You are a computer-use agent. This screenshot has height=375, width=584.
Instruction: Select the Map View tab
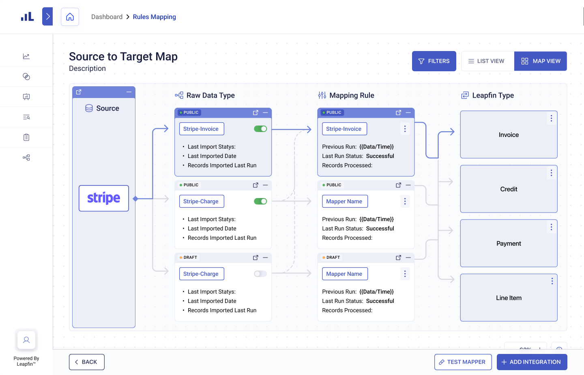pos(540,61)
